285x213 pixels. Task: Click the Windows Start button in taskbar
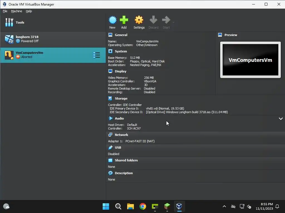[106, 206]
